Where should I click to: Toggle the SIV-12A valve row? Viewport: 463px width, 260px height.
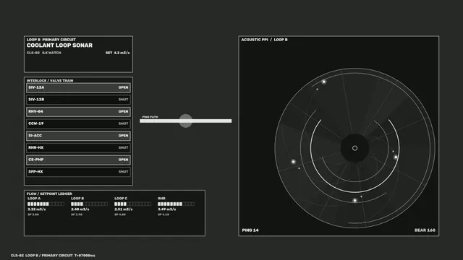pos(78,87)
